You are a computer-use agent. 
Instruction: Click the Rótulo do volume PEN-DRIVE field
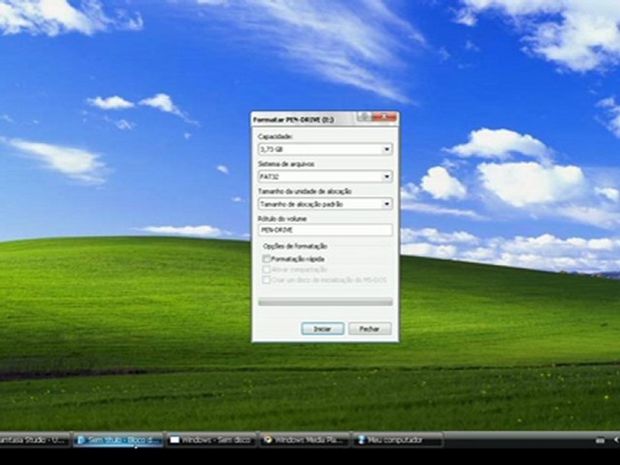point(325,230)
